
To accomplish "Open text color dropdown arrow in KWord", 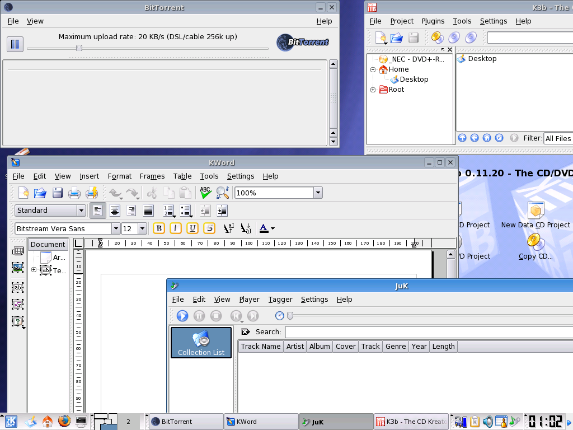I will [273, 229].
